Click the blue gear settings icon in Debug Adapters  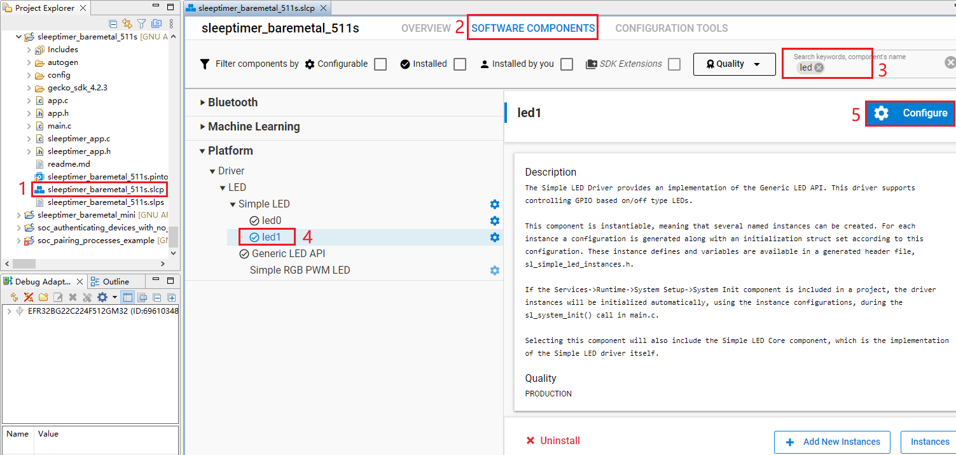tap(102, 297)
